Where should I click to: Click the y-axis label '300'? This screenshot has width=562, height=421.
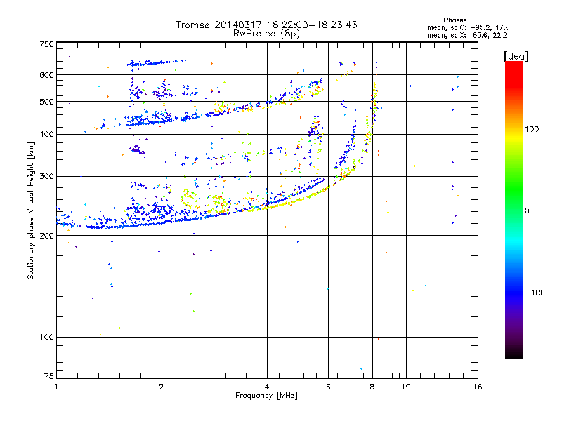pyautogui.click(x=46, y=177)
